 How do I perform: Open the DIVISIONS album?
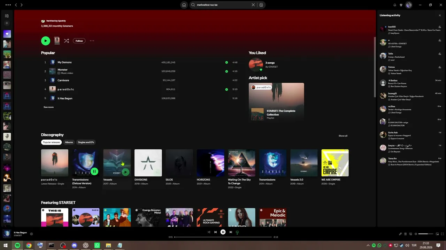click(148, 163)
